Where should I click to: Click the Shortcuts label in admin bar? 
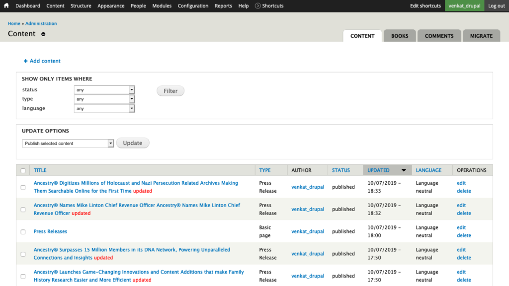[x=273, y=6]
